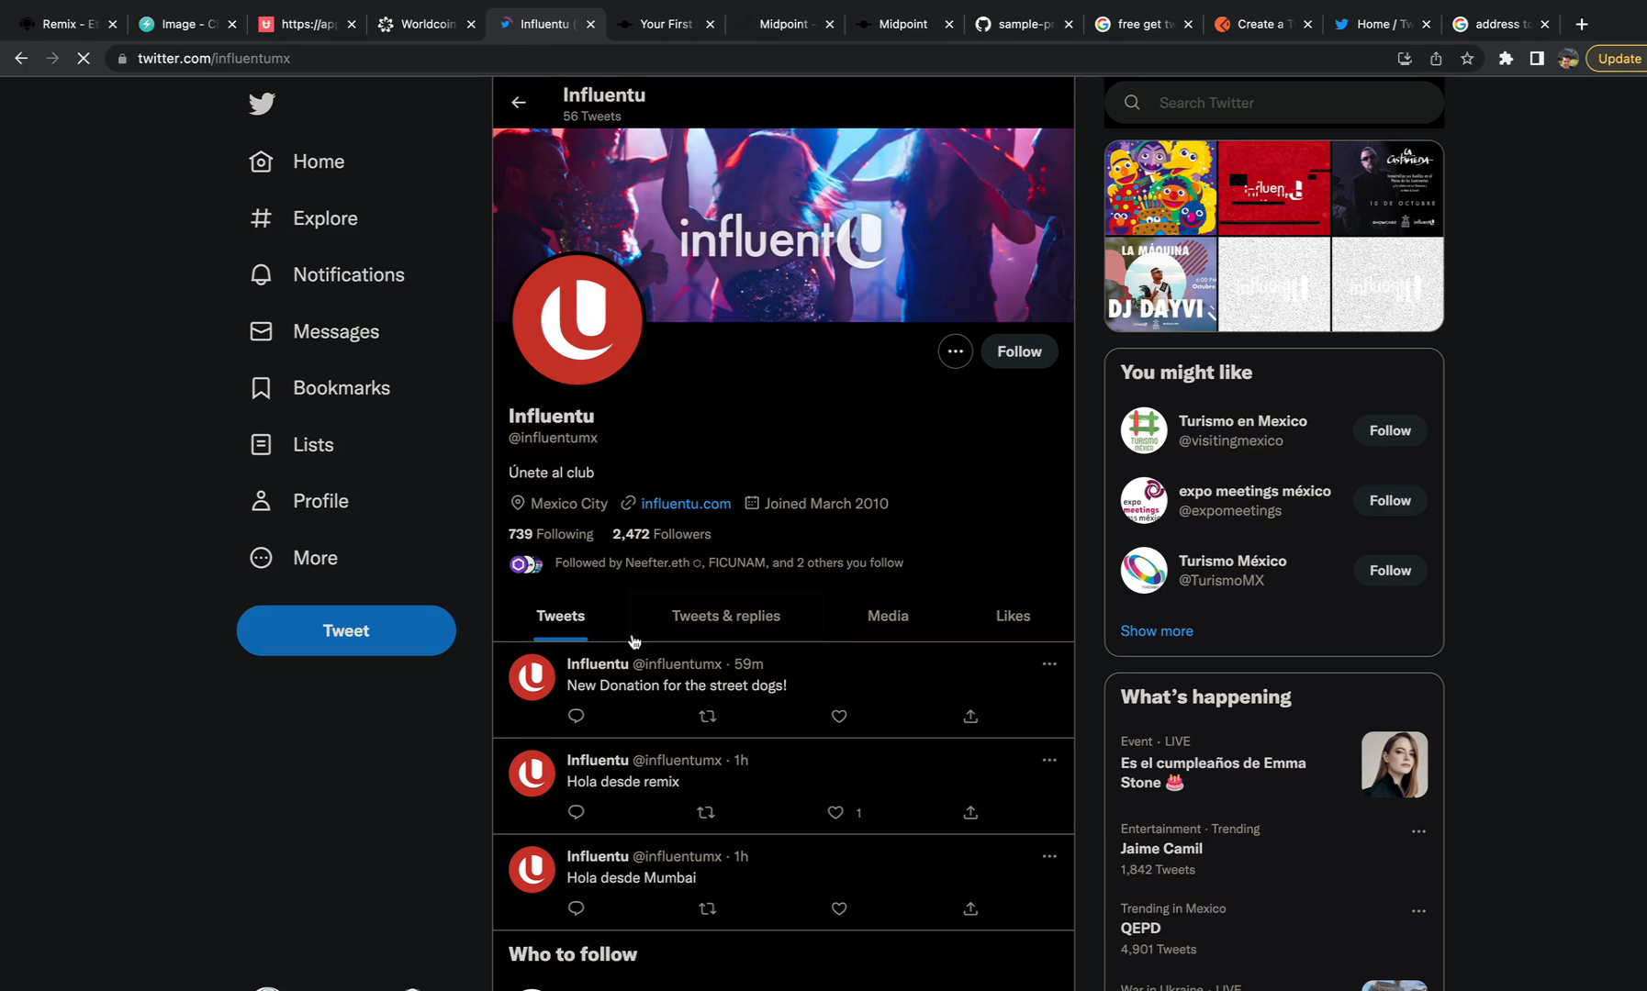Viewport: 1647px width, 991px height.
Task: Open the DJ DAYVI media thumbnail
Action: [x=1160, y=284]
